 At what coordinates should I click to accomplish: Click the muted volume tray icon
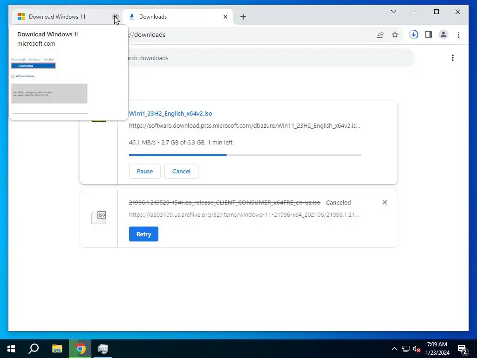point(416,349)
